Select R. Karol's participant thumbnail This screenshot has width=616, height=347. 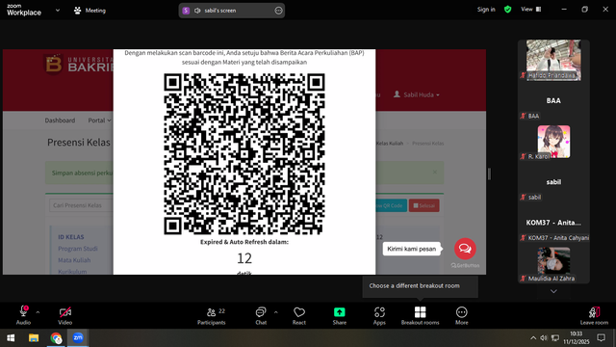click(x=553, y=142)
